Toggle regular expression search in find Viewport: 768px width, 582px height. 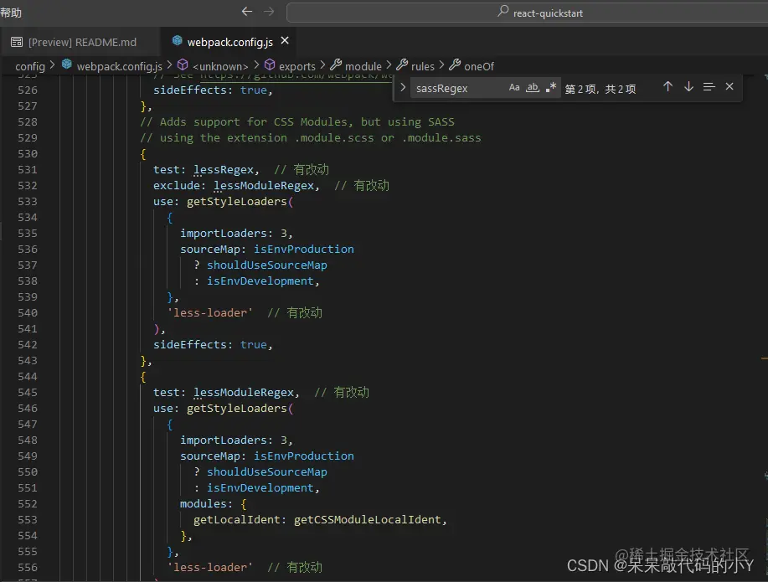point(551,88)
